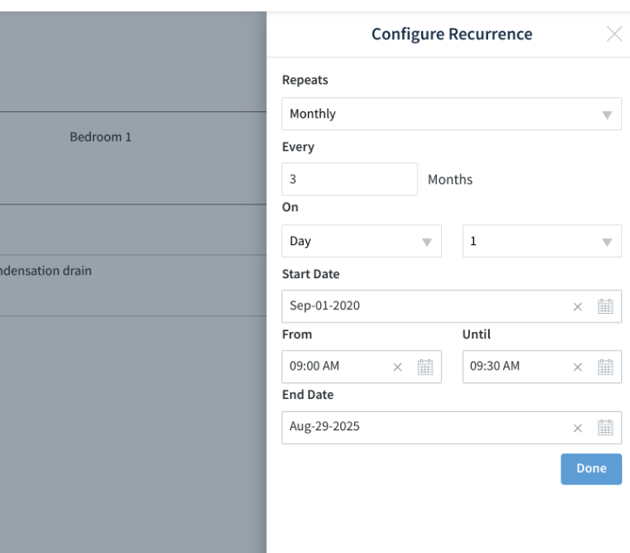Open the On Day dropdown

(x=362, y=241)
